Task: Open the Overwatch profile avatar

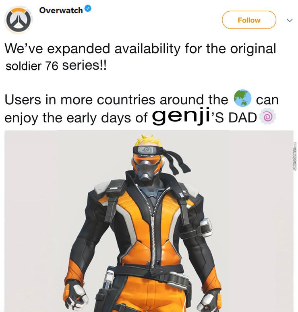Action: (18, 20)
